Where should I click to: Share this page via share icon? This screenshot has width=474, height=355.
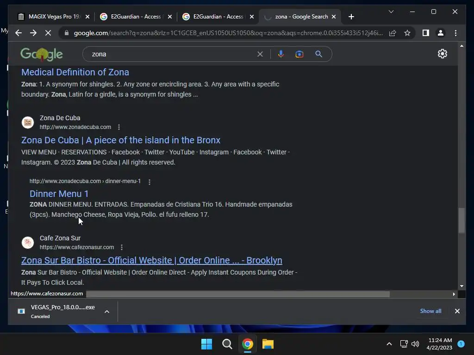pos(393,33)
